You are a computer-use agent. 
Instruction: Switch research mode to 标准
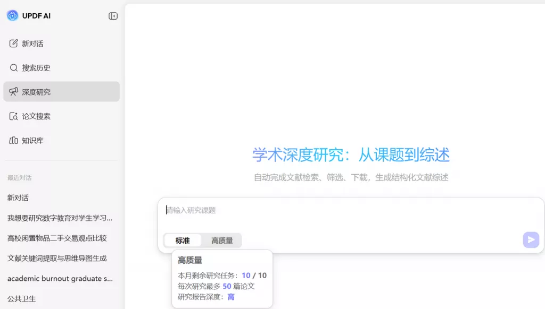(x=183, y=240)
